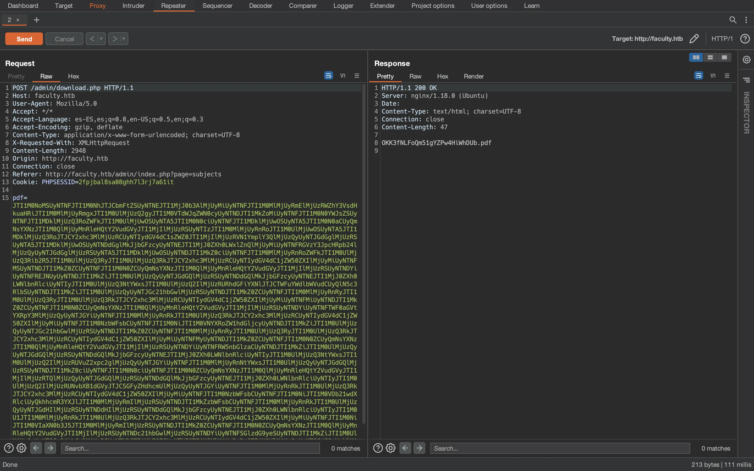Open the Learn tab
This screenshot has height=471, width=754.
coord(531,5)
